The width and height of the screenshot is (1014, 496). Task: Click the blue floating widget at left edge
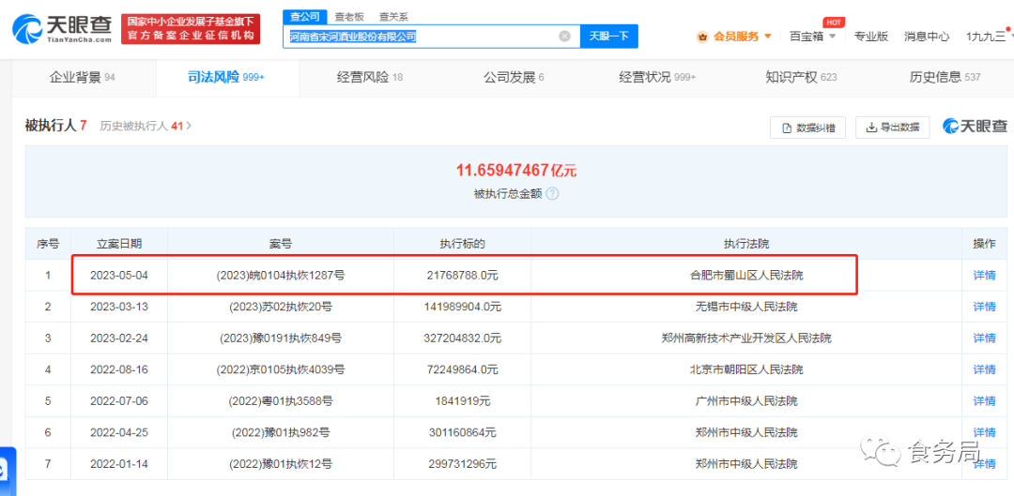[x=8, y=470]
